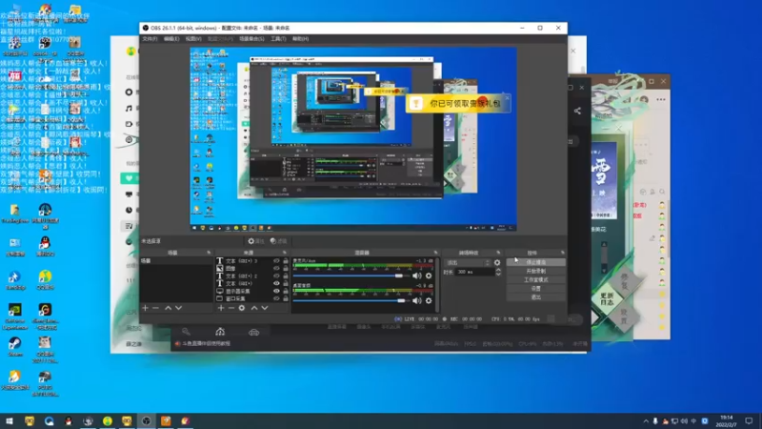This screenshot has width=762, height=429.
Task: Open Windows Start menu
Action: [x=10, y=421]
